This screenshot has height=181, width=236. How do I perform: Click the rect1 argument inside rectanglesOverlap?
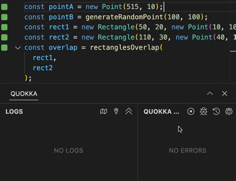pyautogui.click(x=43, y=58)
